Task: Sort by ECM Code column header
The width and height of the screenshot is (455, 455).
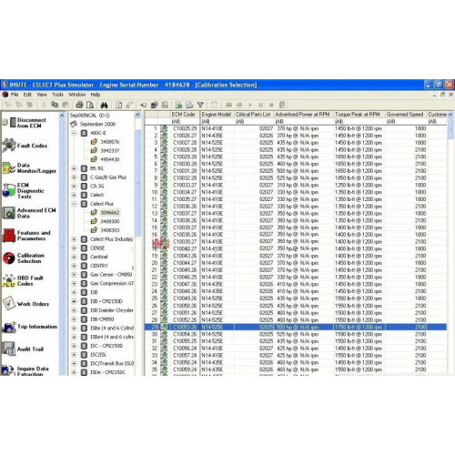Action: pyautogui.click(x=185, y=115)
